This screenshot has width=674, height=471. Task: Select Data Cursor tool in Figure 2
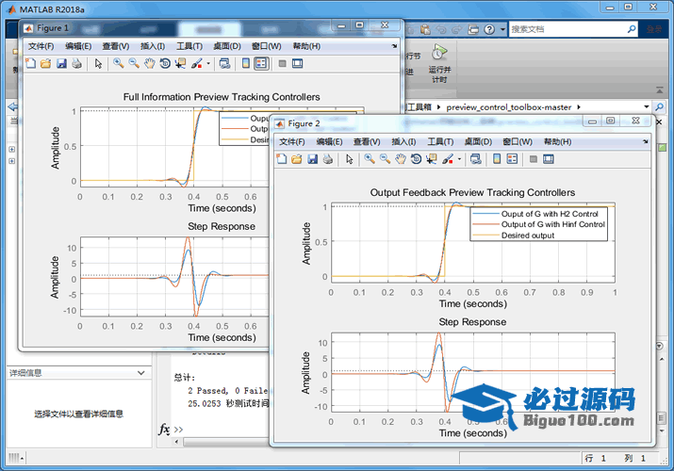(432, 159)
